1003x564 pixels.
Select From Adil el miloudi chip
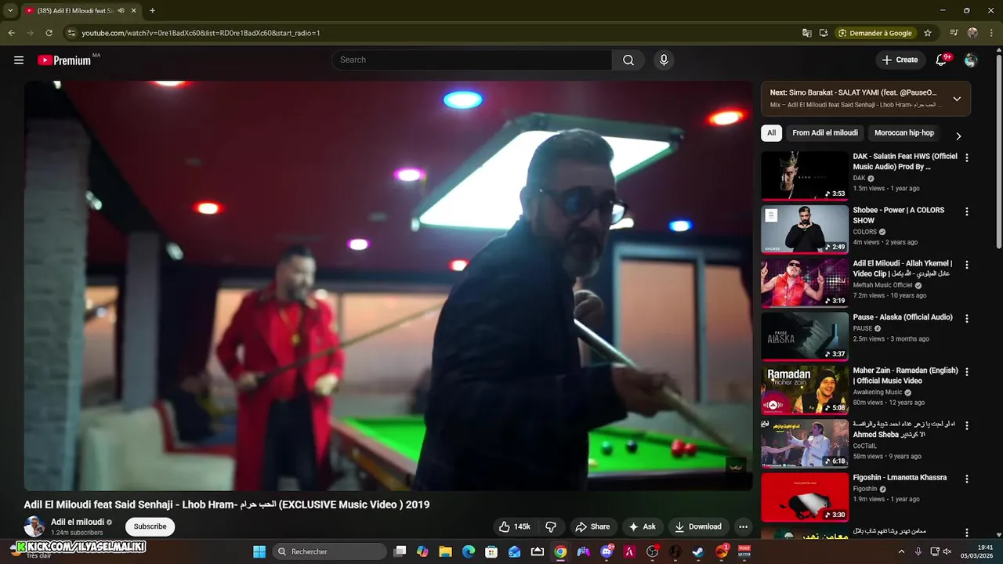[825, 133]
